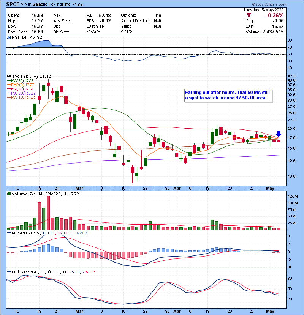Viewport: 304px width, 315px height.
Task: Click the Volume value 7,437,515
Action: coord(273,32)
